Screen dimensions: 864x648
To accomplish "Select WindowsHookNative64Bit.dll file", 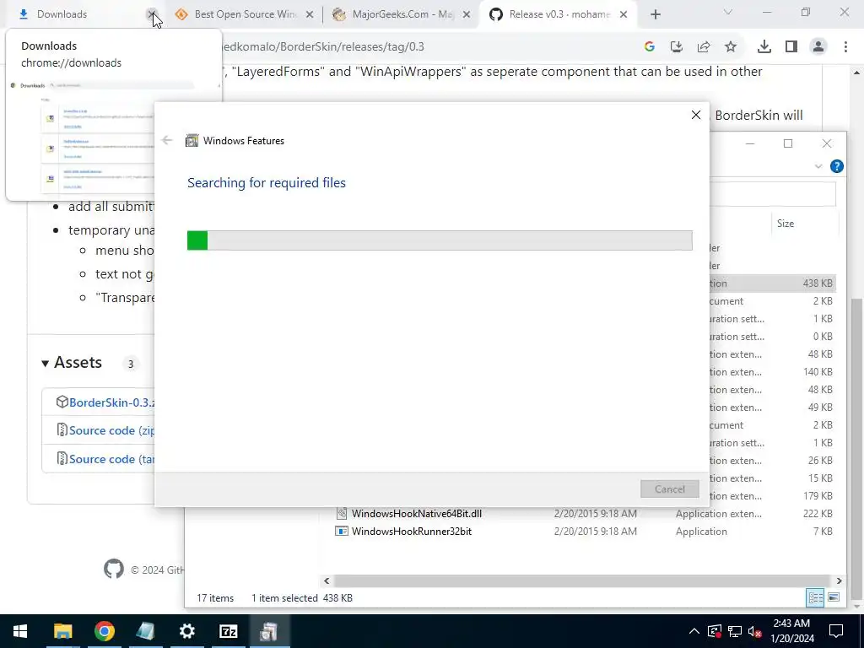I will (x=417, y=514).
